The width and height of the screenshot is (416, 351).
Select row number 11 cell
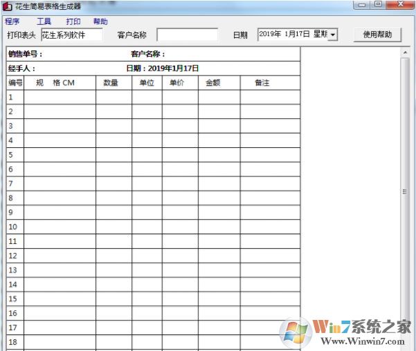coord(15,241)
